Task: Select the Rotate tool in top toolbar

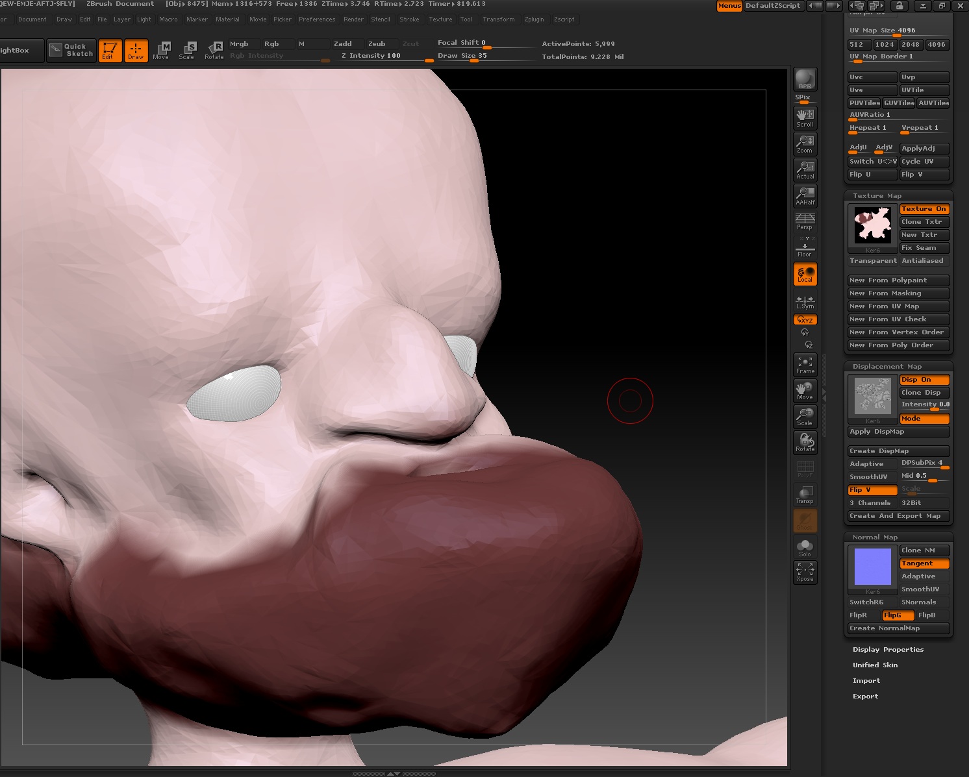Action: click(214, 50)
